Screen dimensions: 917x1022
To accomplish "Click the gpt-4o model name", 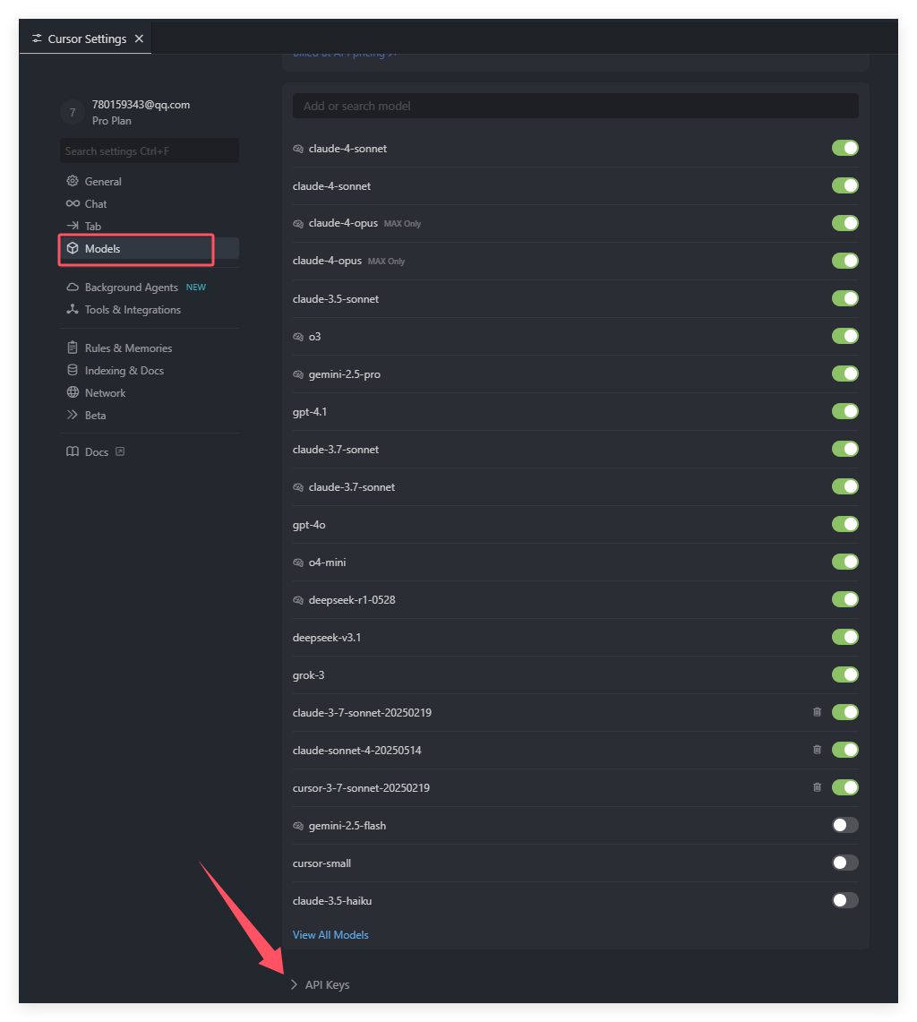I will click(x=309, y=525).
